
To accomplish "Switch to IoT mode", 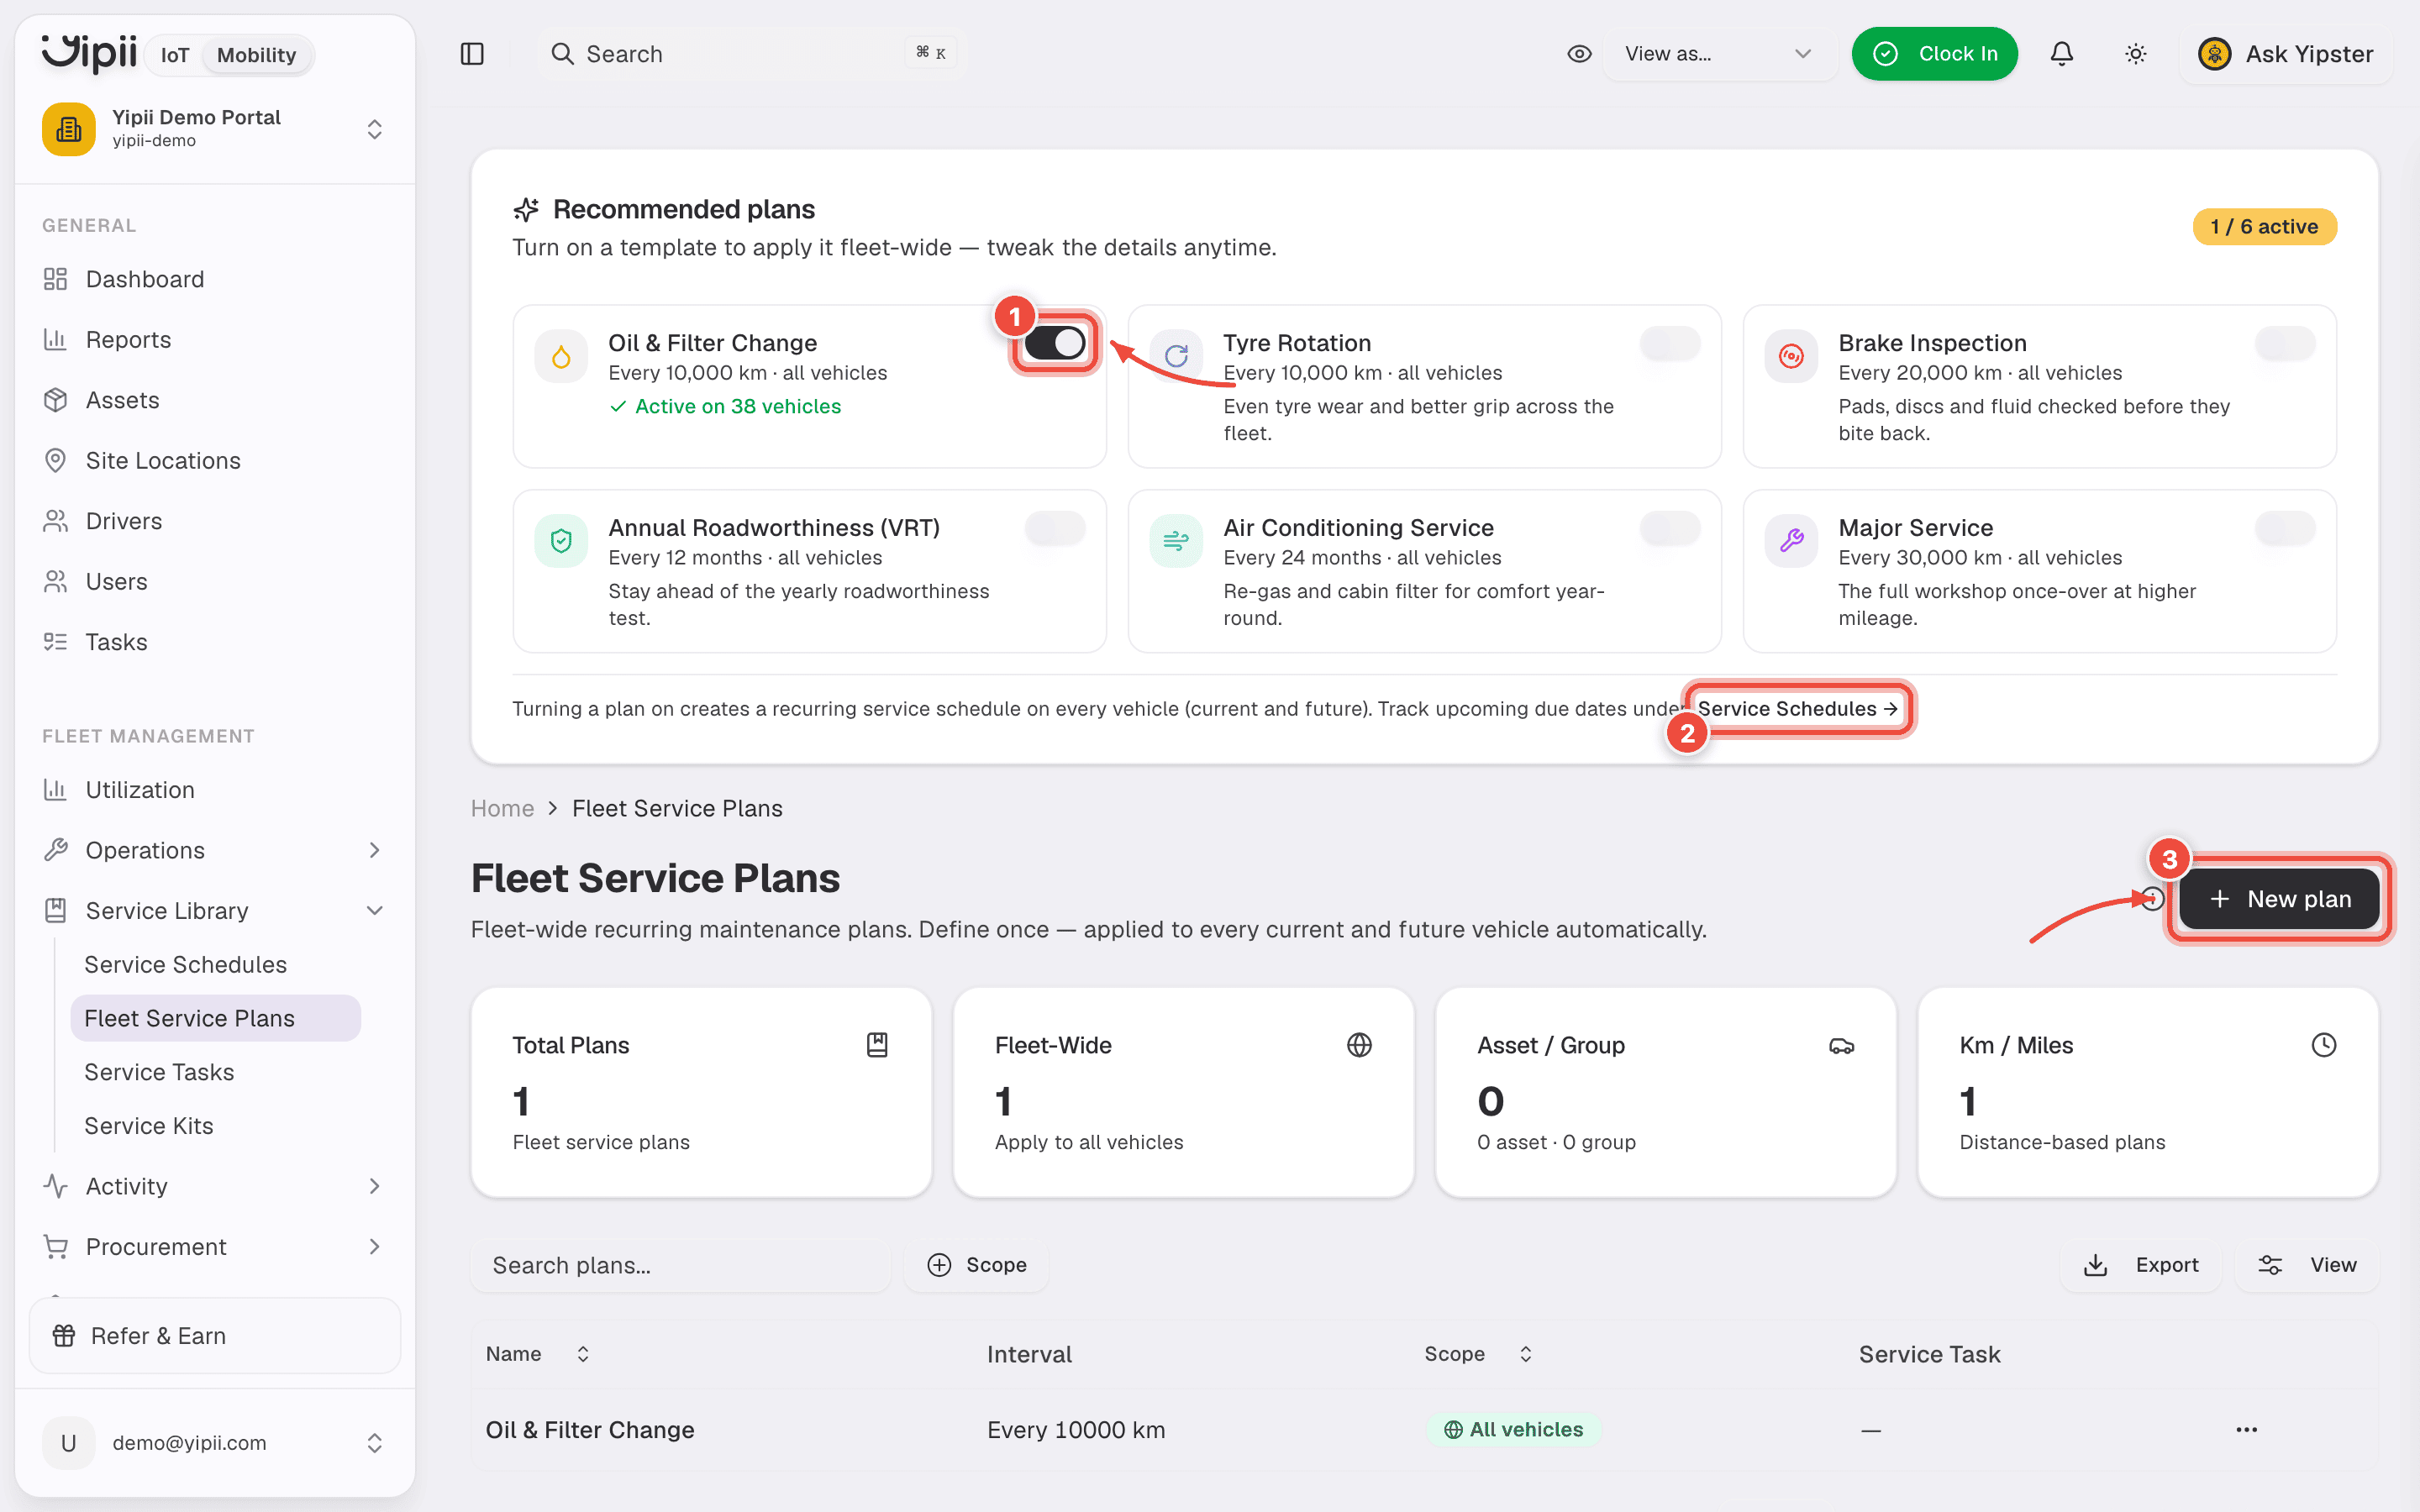I will click(175, 55).
